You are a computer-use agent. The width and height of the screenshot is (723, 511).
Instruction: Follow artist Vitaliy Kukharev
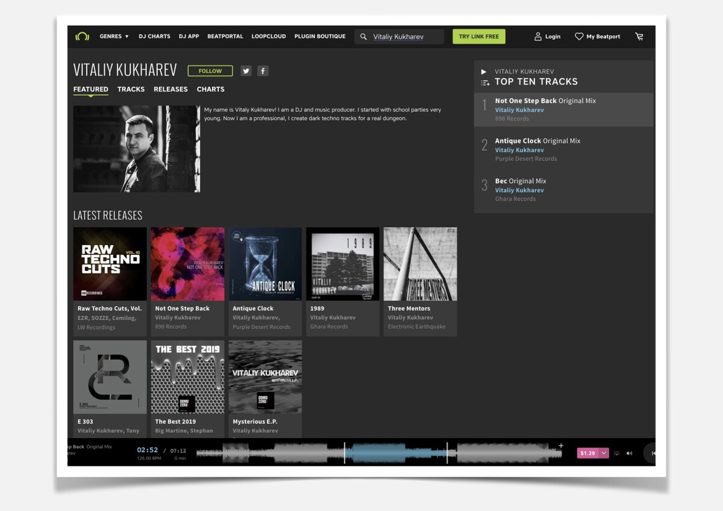tap(210, 71)
